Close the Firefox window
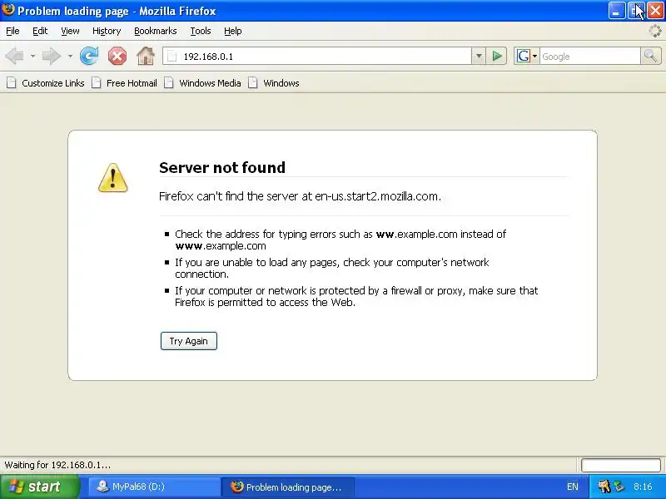The height and width of the screenshot is (499, 666). 655,11
